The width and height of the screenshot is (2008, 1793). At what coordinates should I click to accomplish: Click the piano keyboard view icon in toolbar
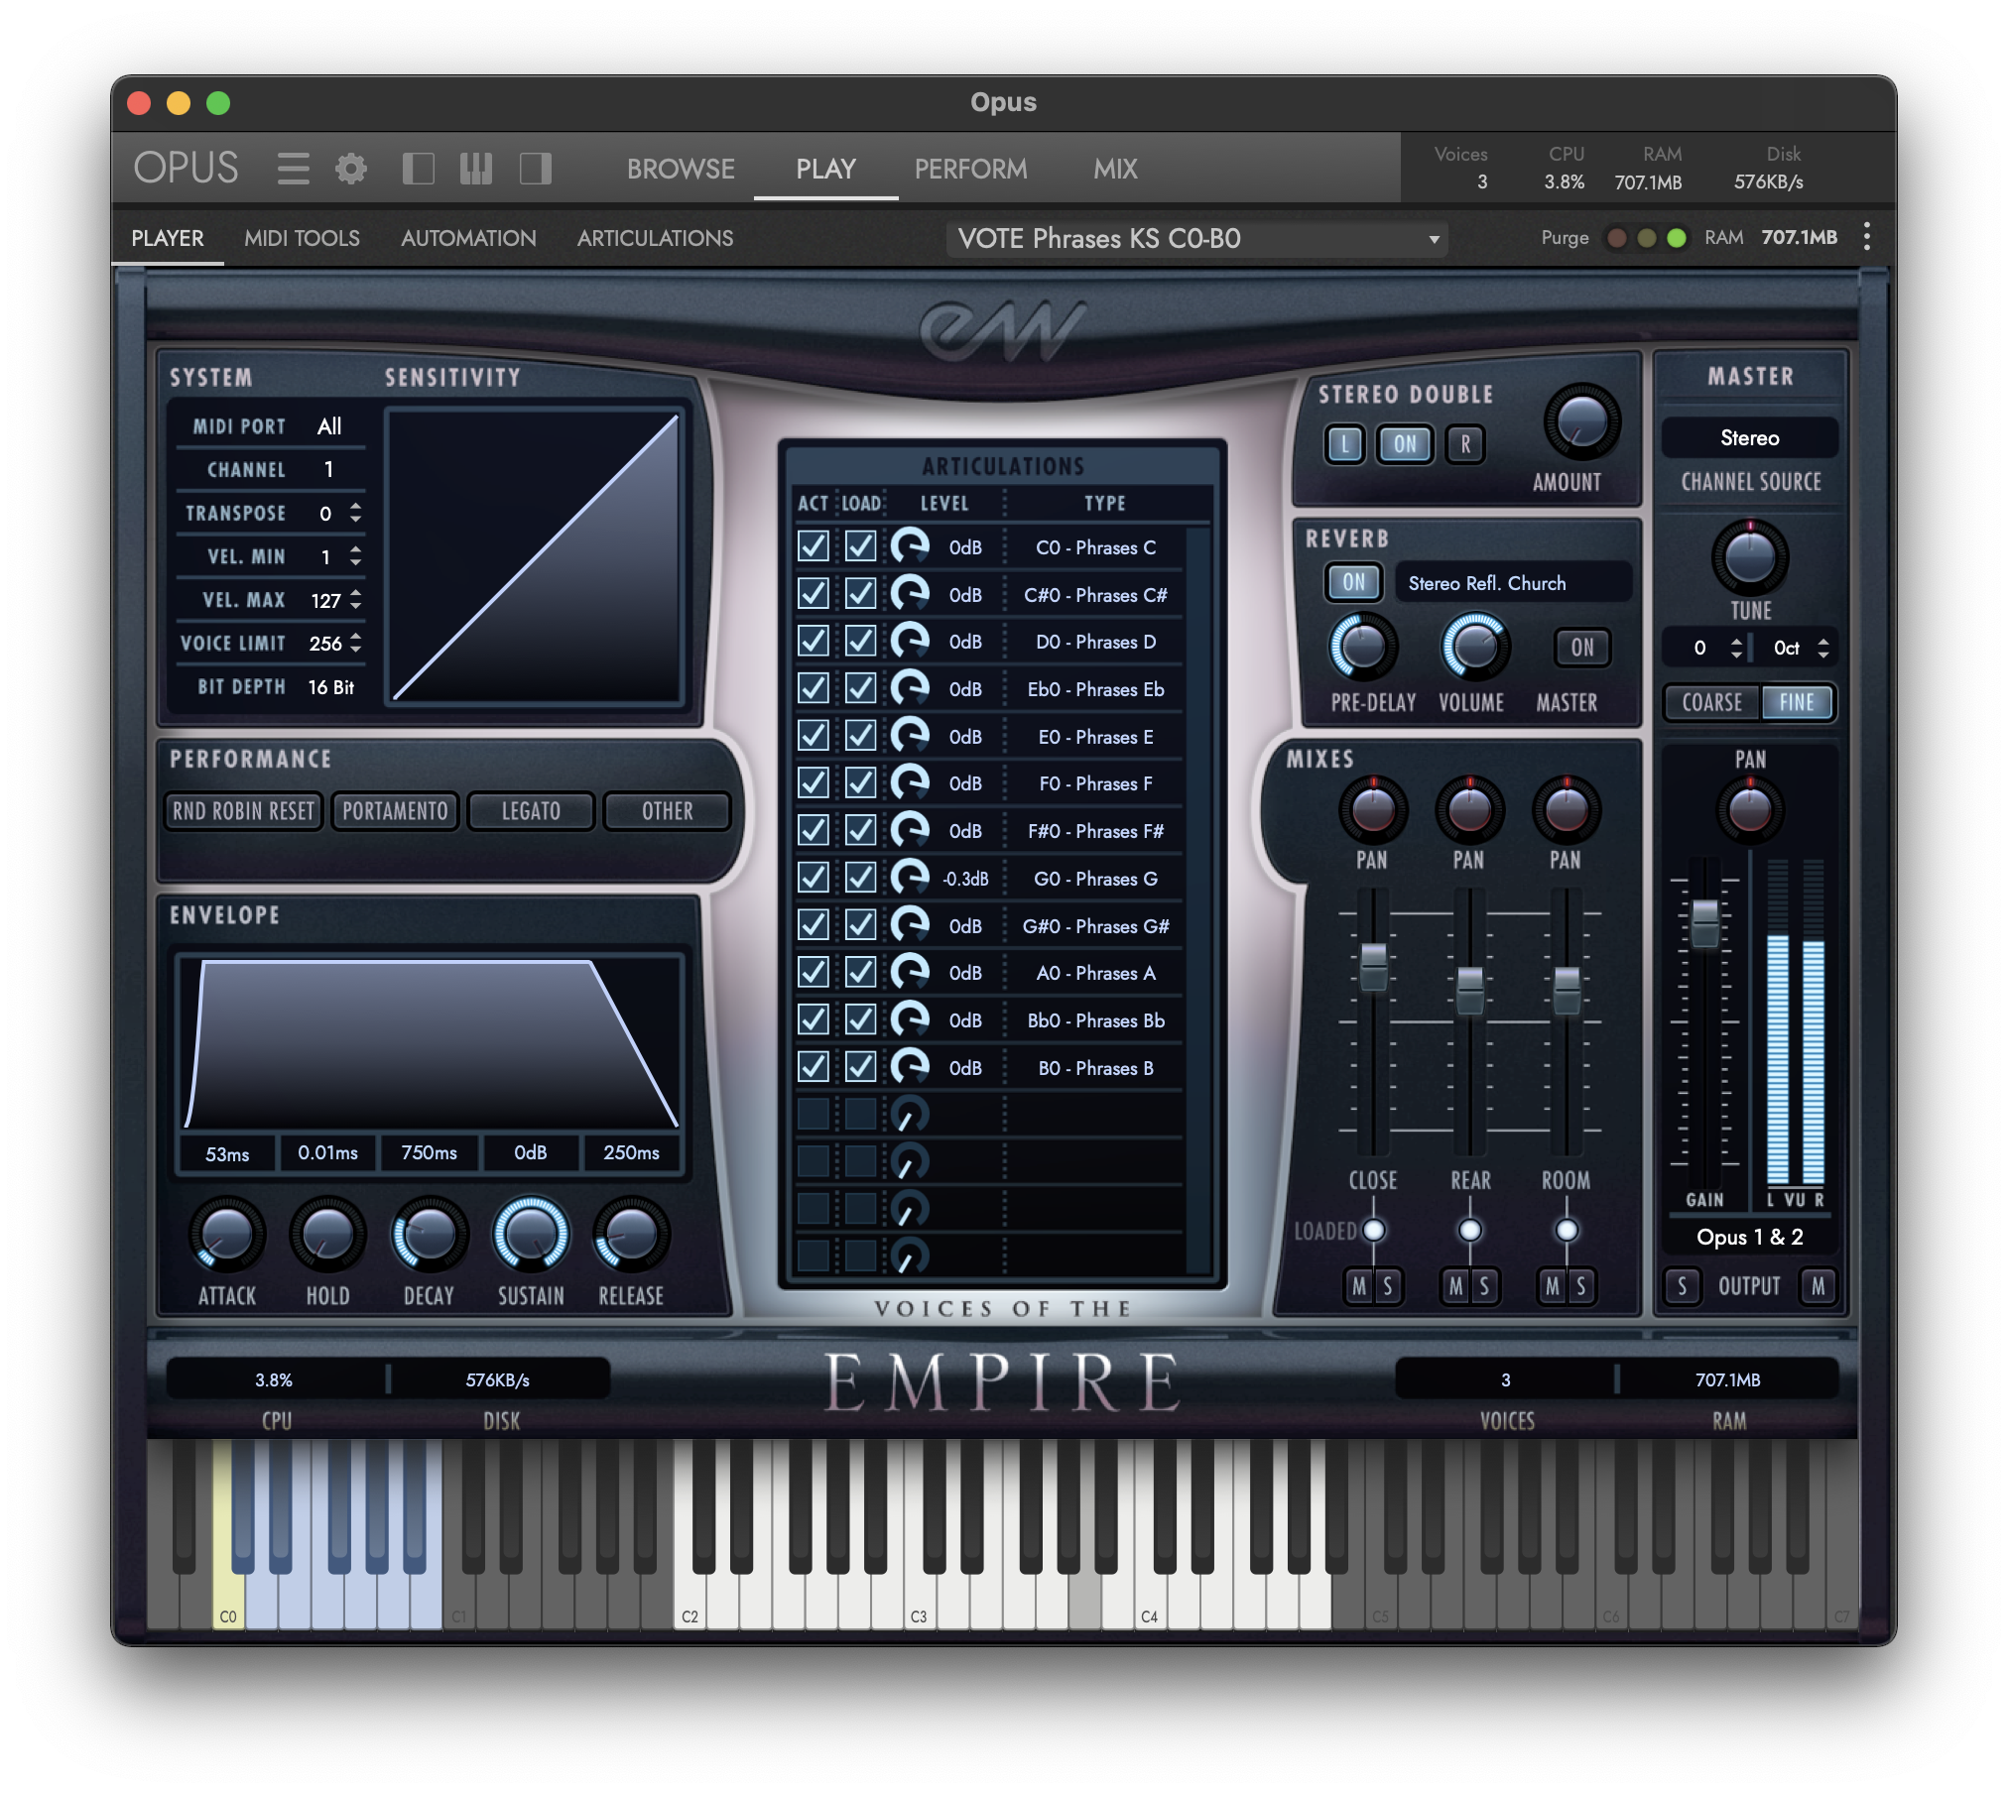pyautogui.click(x=476, y=169)
